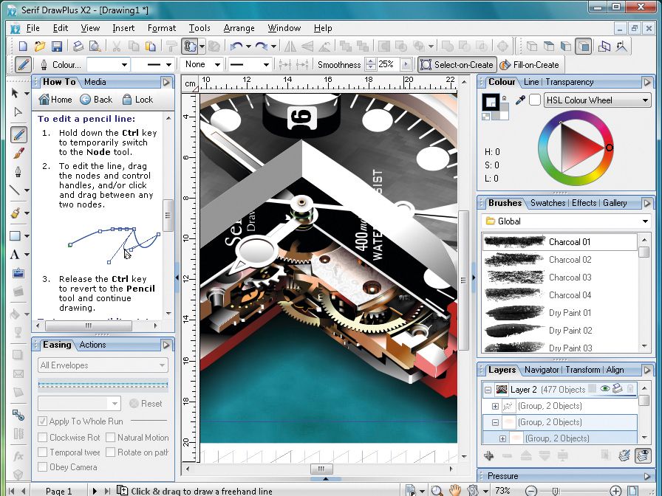The width and height of the screenshot is (662, 496).
Task: Select the Pencil tool in the toolbox
Action: click(18, 135)
